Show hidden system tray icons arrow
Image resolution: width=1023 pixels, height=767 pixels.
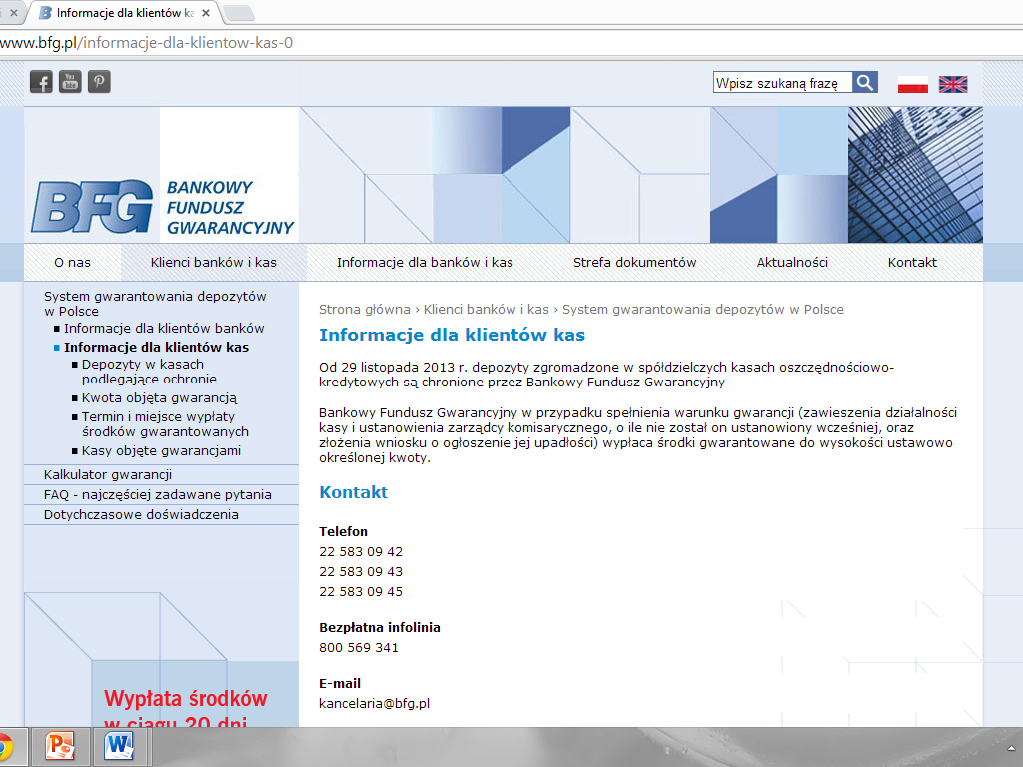click(1011, 748)
